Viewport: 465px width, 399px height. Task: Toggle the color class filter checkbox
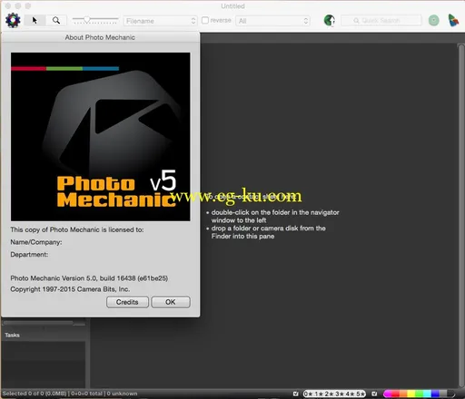[x=374, y=394]
